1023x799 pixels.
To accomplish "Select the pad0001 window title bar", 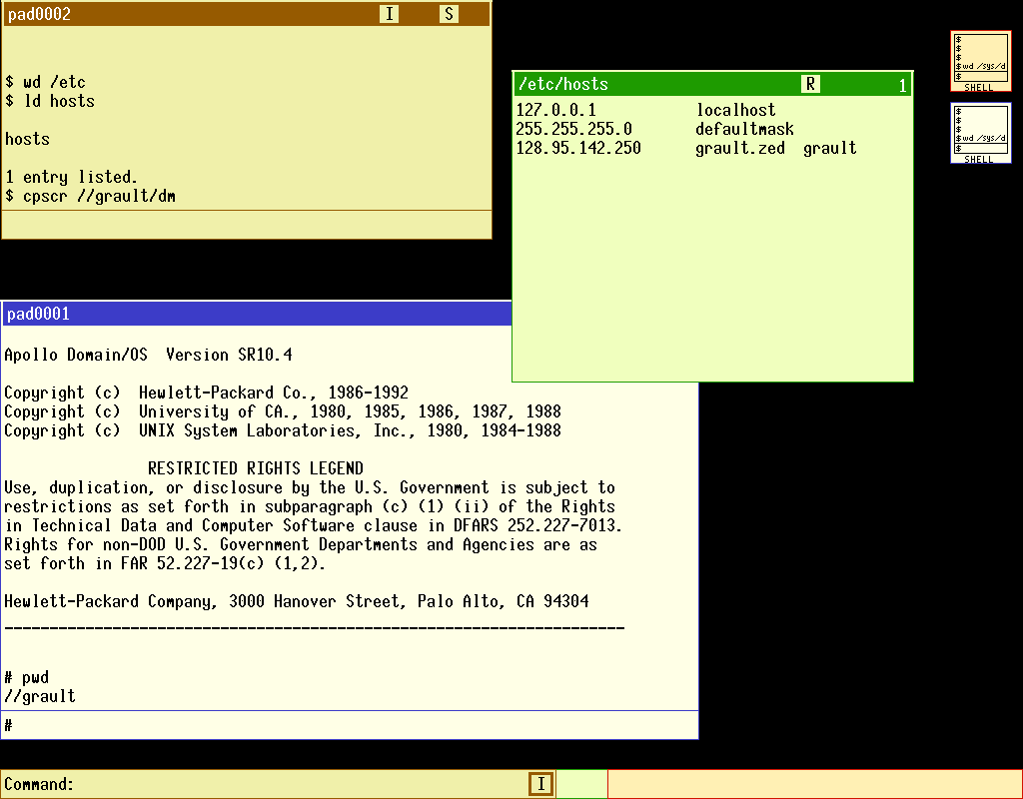I will (x=257, y=314).
